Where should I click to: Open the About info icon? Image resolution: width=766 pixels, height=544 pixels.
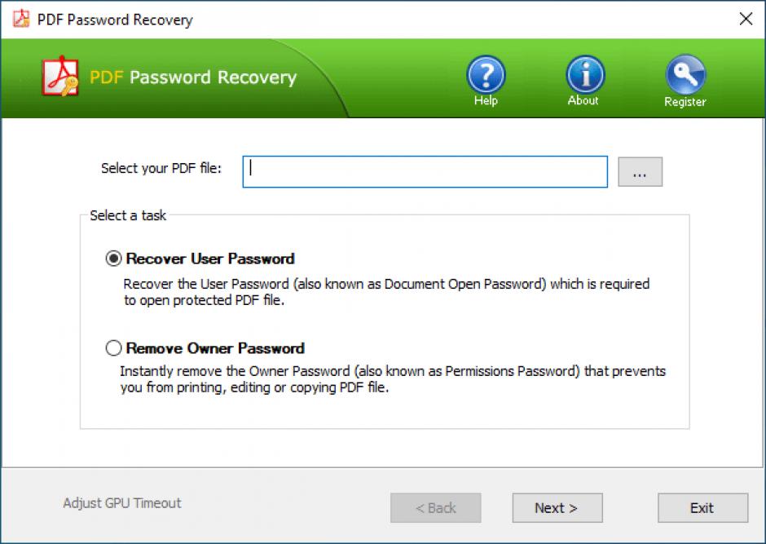(584, 75)
